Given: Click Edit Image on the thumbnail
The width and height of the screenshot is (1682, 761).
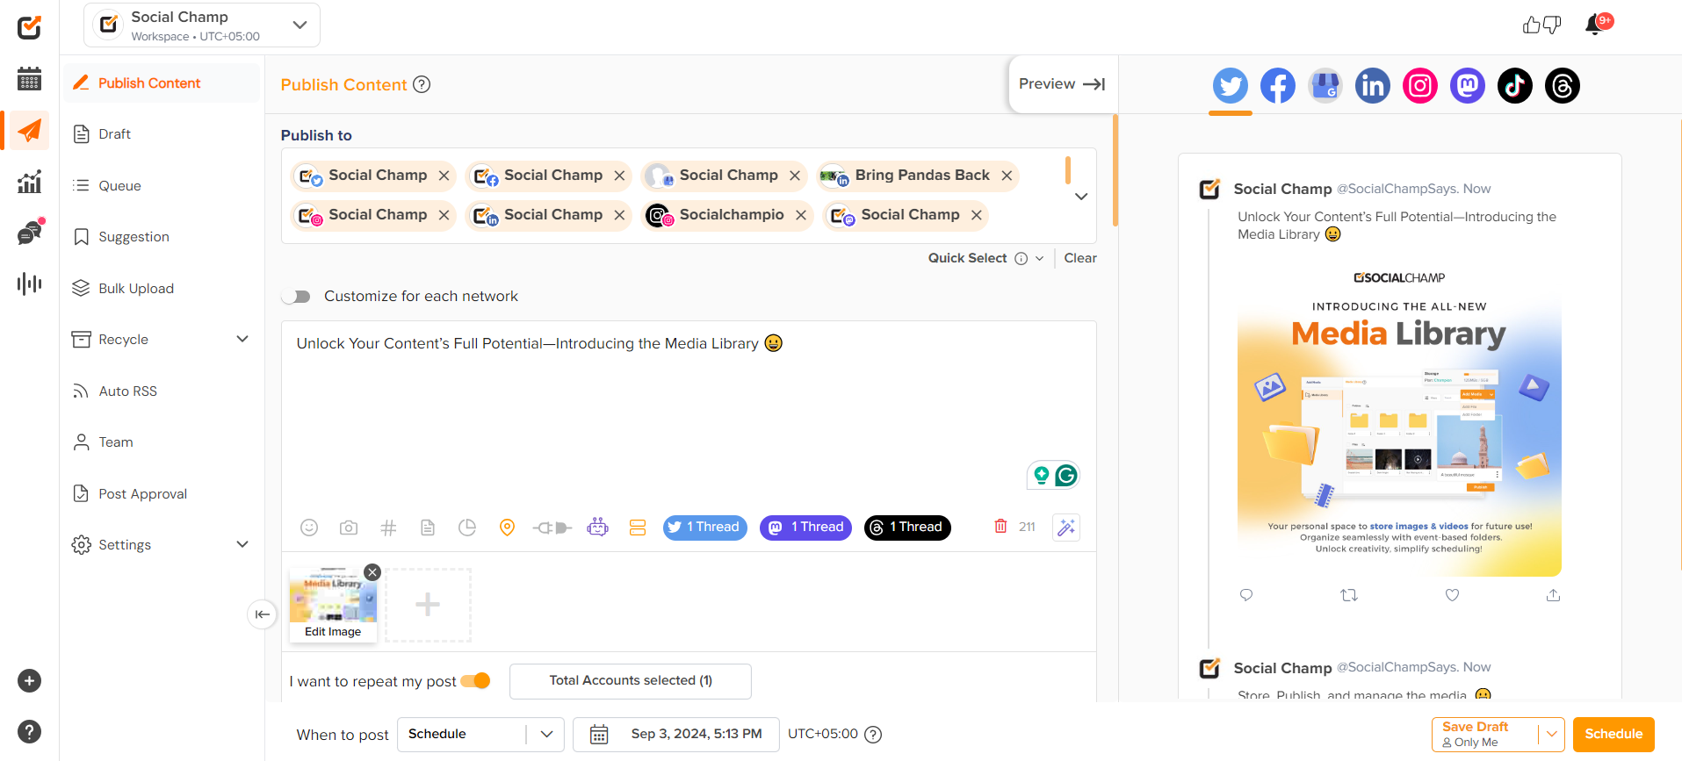Looking at the screenshot, I should click(333, 632).
